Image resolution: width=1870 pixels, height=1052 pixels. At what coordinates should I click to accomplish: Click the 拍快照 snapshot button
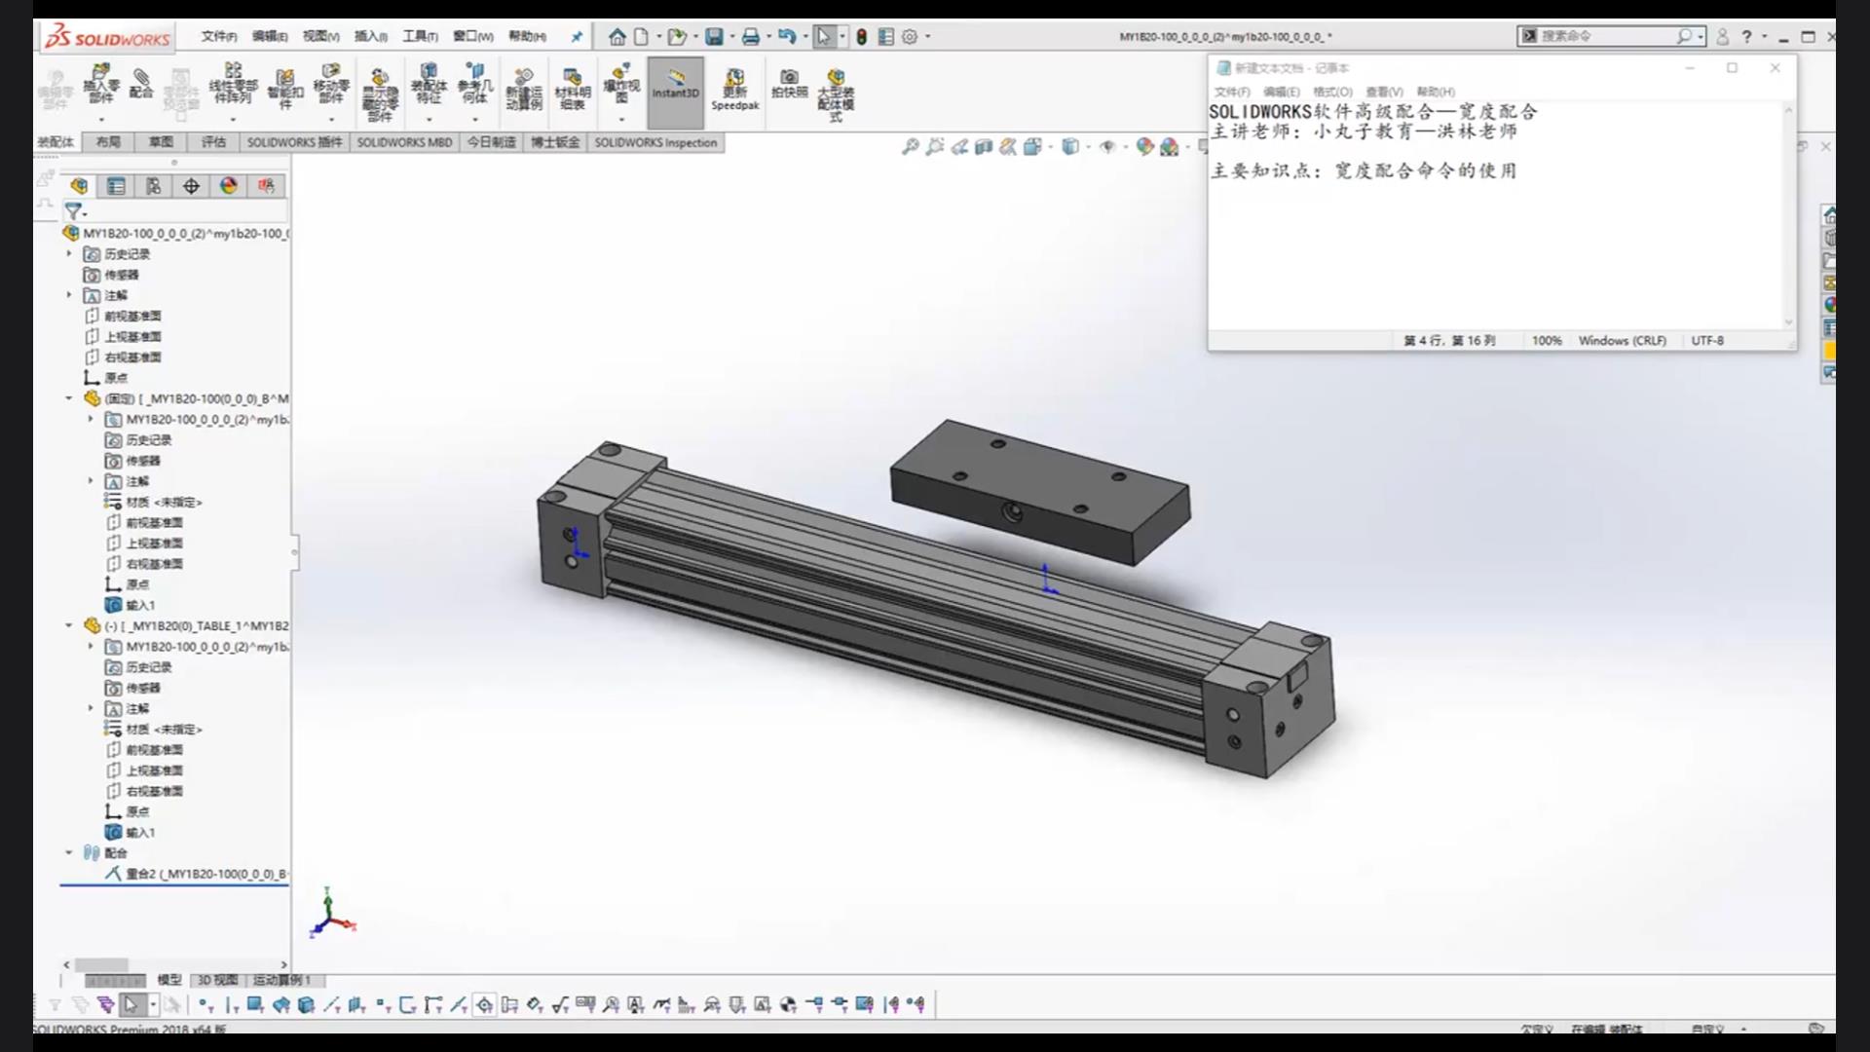coord(790,84)
